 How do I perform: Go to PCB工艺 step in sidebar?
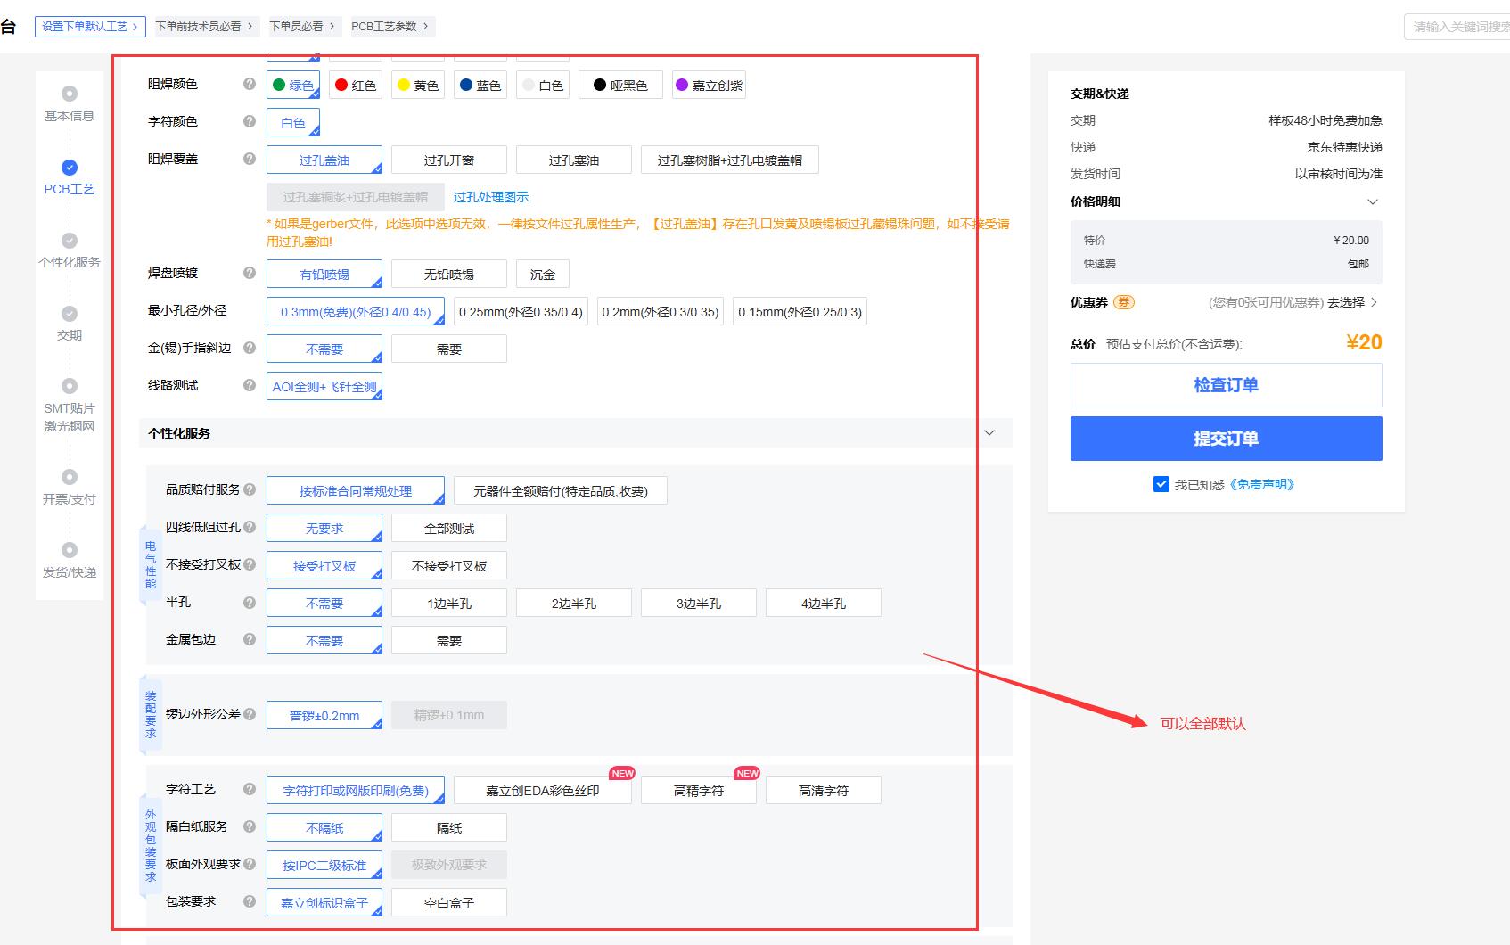tap(70, 189)
